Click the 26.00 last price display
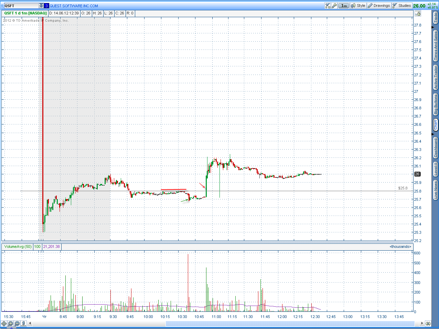 click(x=419, y=6)
